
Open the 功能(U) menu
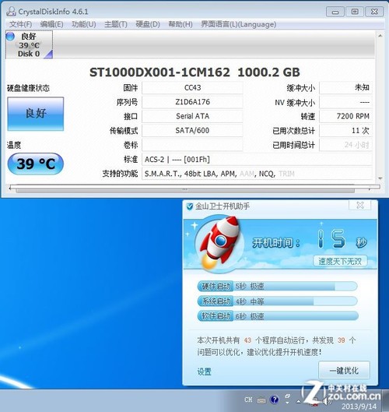click(x=84, y=24)
